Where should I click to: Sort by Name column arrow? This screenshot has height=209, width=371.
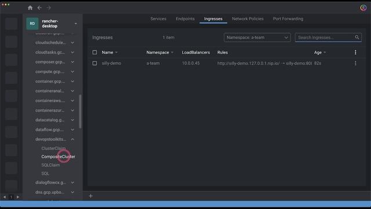tap(117, 53)
